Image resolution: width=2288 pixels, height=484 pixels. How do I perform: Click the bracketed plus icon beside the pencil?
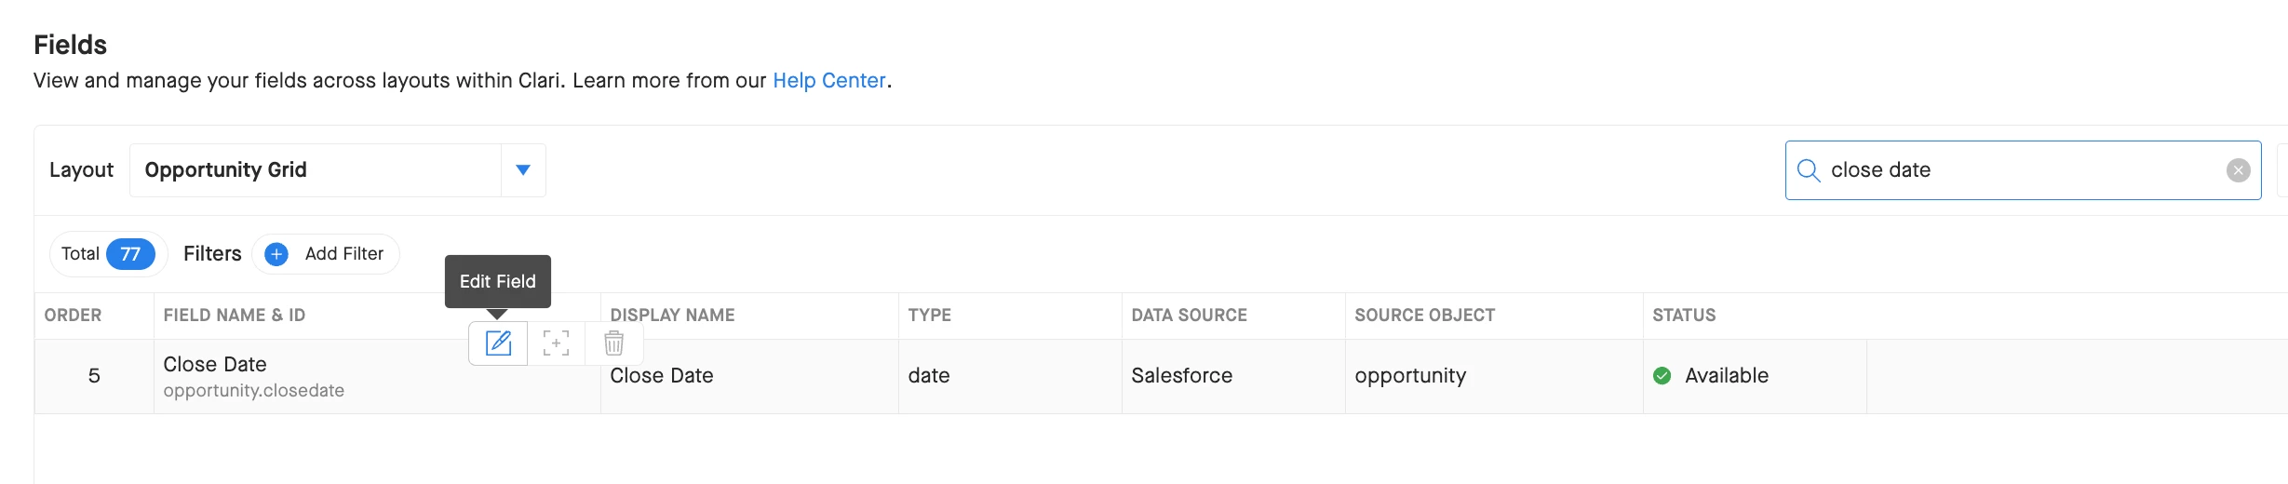tap(556, 343)
